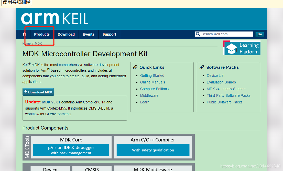Click the Software Packs chain icon
The width and height of the screenshot is (283, 171).
pos(202,67)
